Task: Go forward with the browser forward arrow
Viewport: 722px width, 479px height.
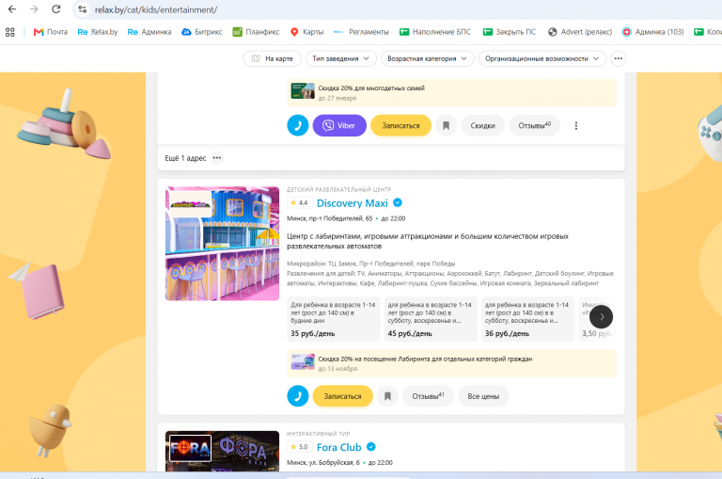Action: (x=34, y=8)
